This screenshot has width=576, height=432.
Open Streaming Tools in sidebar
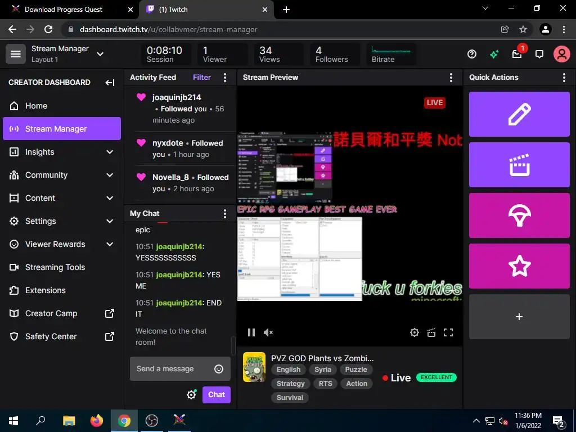click(62, 267)
